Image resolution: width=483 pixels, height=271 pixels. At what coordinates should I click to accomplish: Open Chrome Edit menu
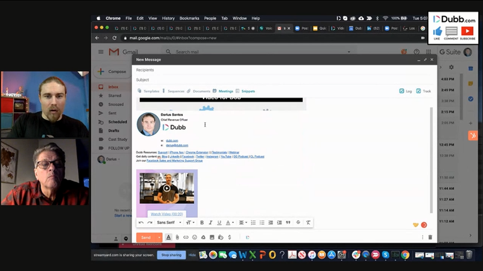140,18
